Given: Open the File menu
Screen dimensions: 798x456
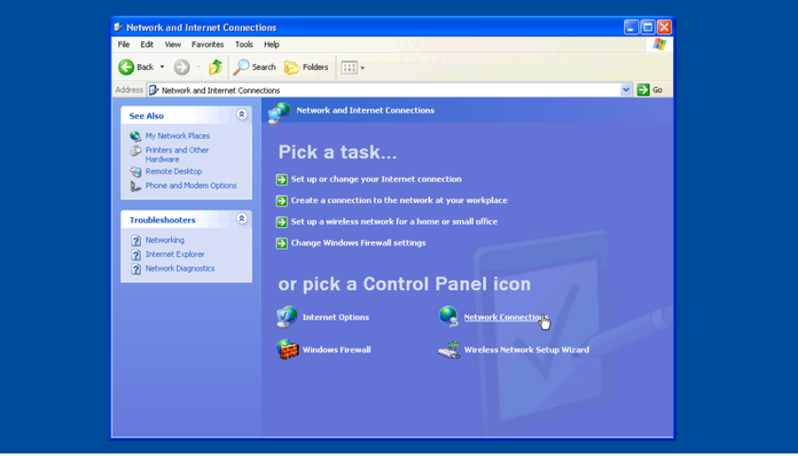Looking at the screenshot, I should tap(124, 44).
